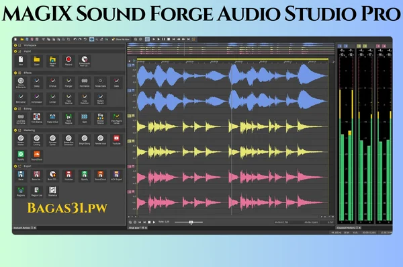
Task: Click the ACX Export icon
Action: (116, 176)
